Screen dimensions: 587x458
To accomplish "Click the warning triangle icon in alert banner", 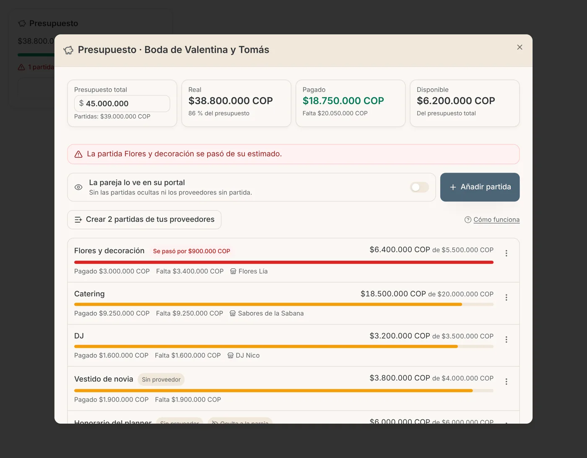I will click(x=78, y=154).
